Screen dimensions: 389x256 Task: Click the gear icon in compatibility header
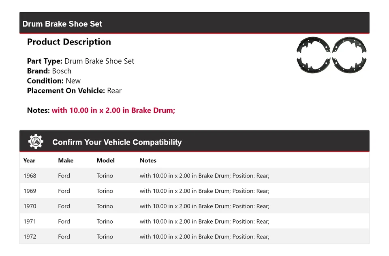(35, 141)
